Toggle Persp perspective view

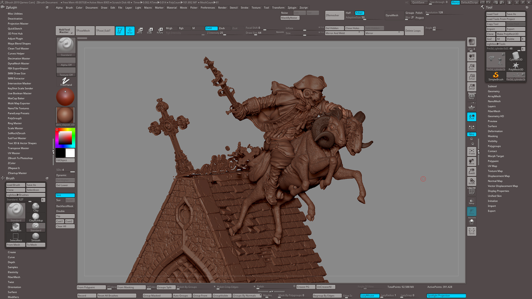tap(471, 96)
